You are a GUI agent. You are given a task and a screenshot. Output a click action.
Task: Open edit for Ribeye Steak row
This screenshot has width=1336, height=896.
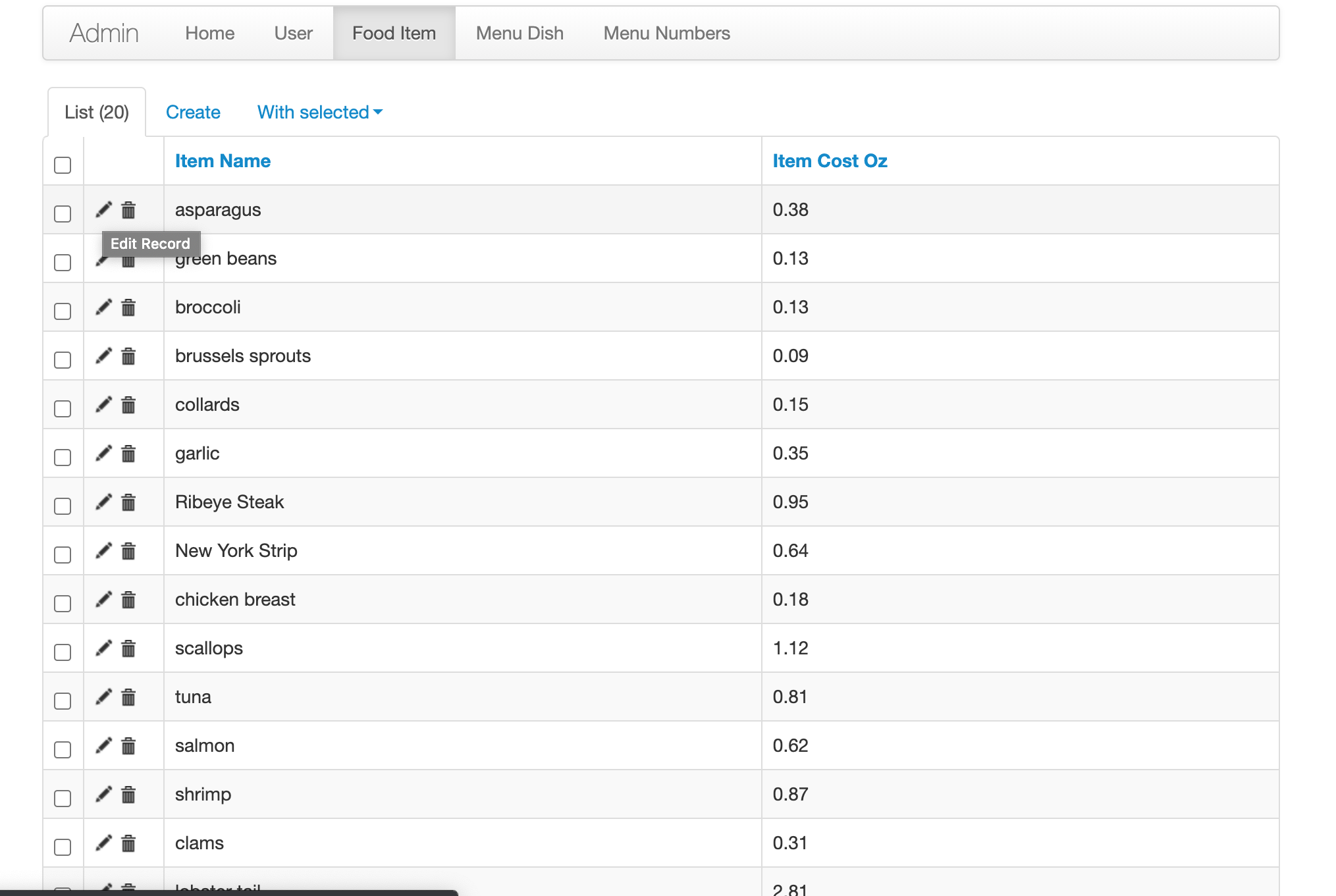pyautogui.click(x=103, y=502)
